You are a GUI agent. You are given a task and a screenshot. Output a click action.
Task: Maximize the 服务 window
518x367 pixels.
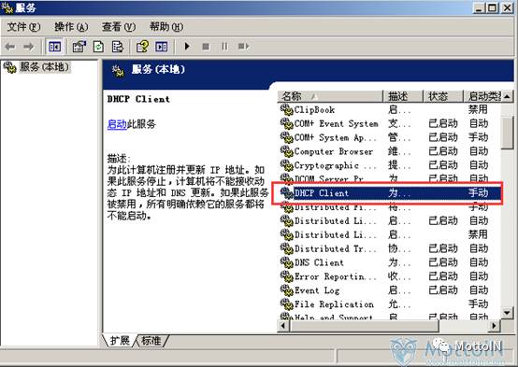point(492,7)
